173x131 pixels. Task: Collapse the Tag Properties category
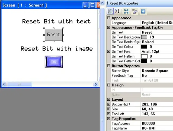(108, 119)
